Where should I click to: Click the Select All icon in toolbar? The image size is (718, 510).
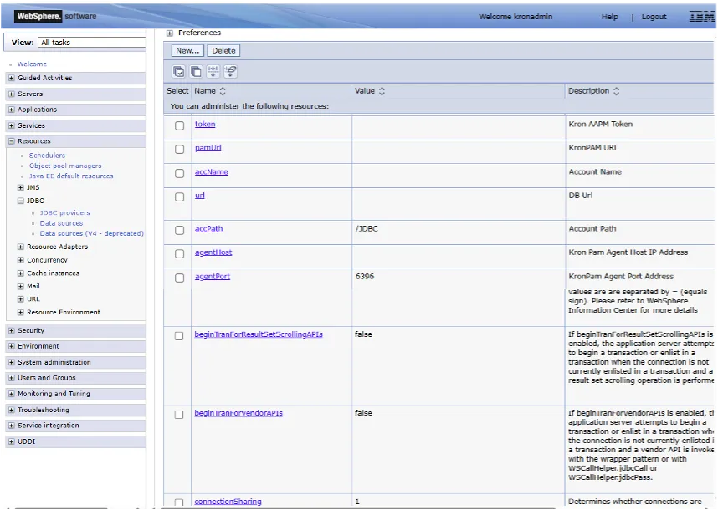click(178, 71)
